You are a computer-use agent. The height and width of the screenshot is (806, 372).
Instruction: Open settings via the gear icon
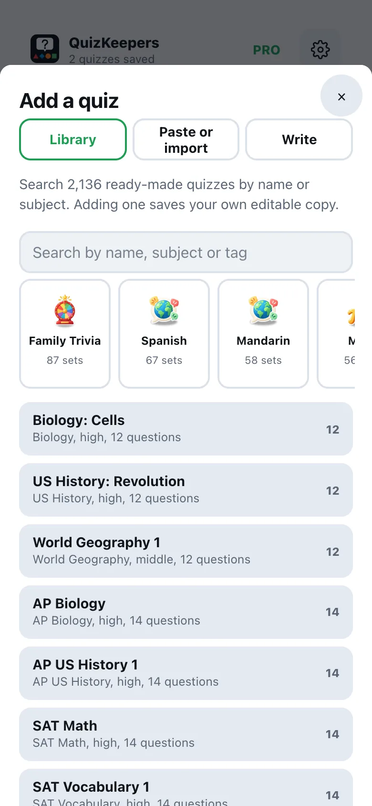320,49
